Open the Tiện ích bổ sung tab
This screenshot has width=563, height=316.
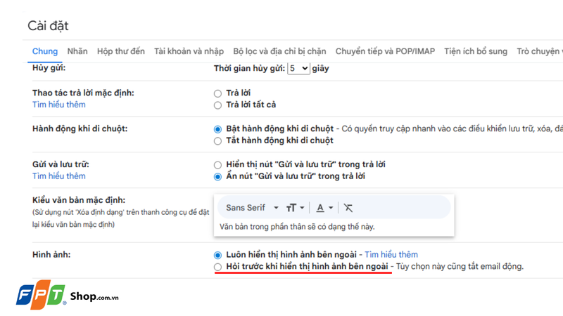point(476,51)
